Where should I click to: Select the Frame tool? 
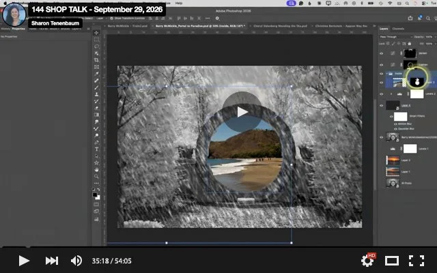coord(96,67)
